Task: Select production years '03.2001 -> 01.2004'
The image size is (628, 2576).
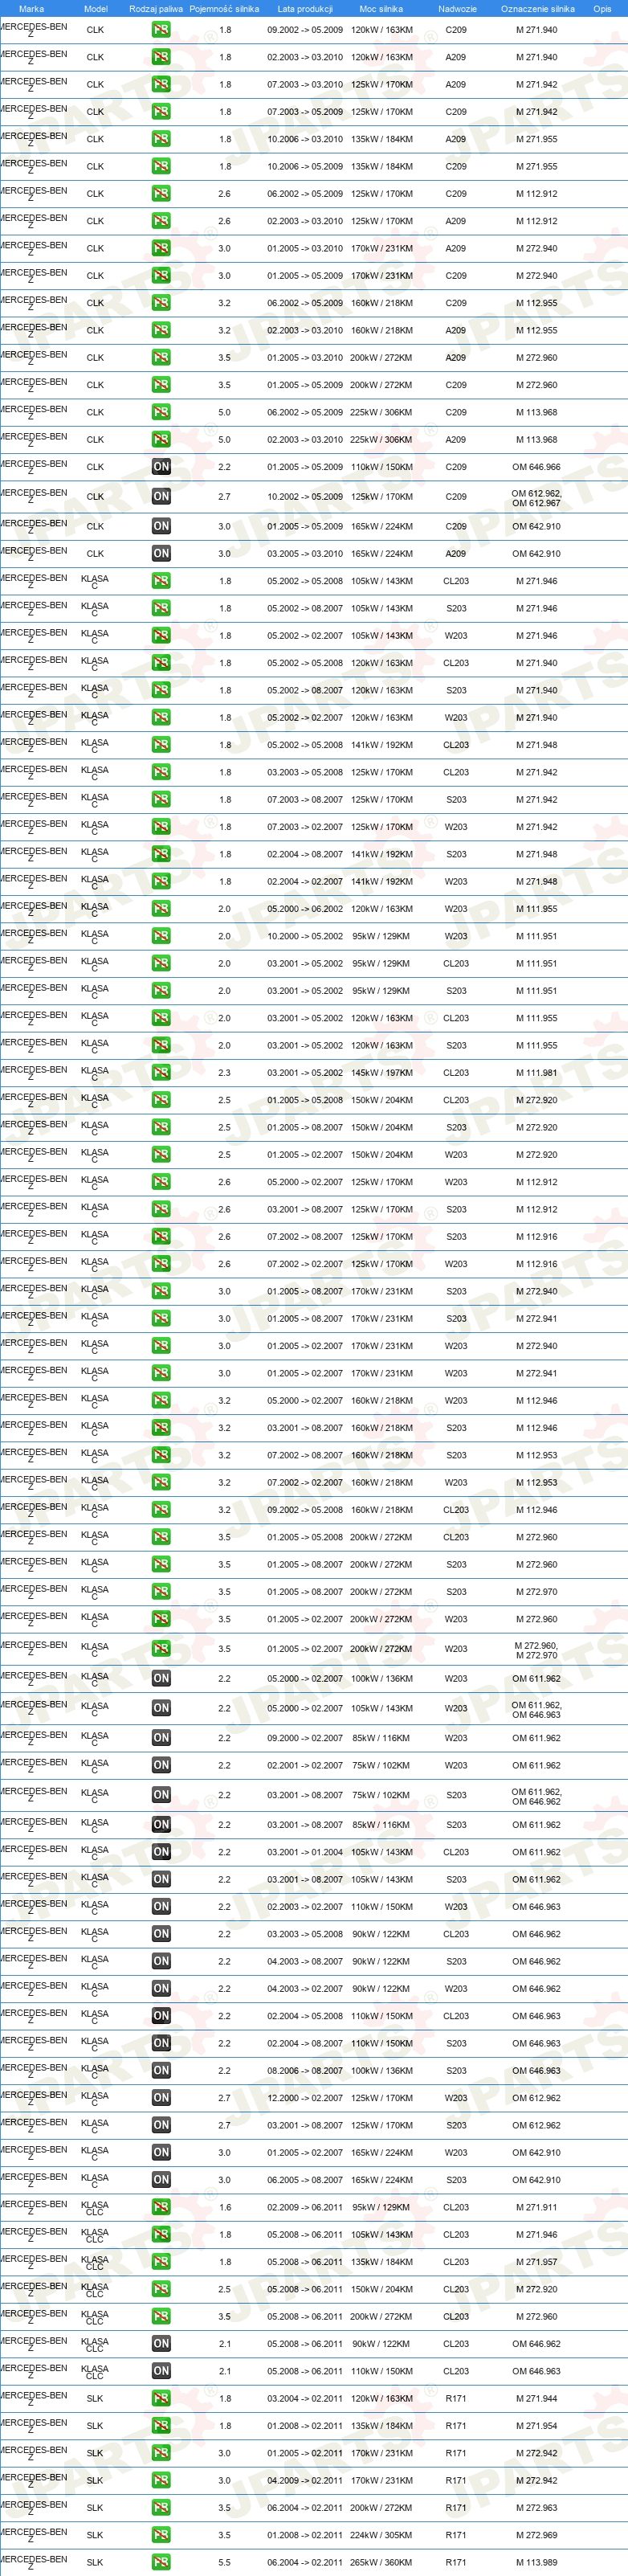Action: click(x=305, y=1852)
